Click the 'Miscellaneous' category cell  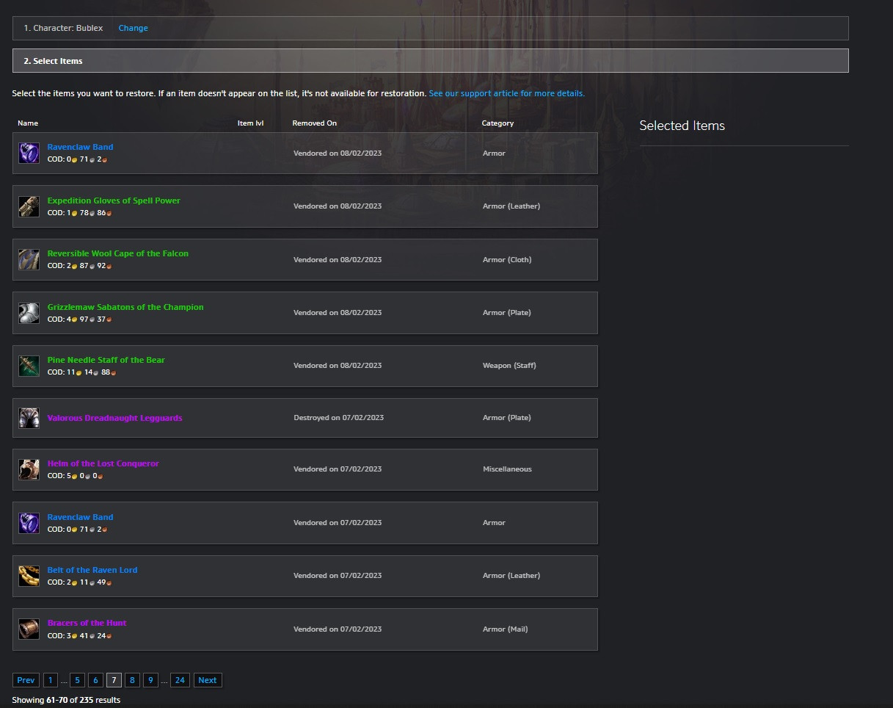pyautogui.click(x=507, y=469)
